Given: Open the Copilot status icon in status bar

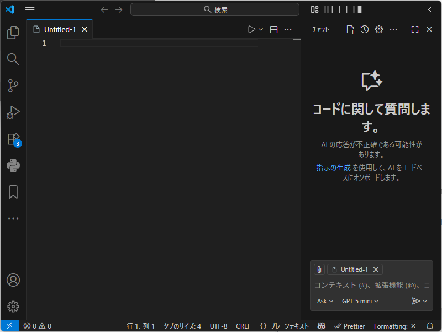Looking at the screenshot, I should (322, 326).
